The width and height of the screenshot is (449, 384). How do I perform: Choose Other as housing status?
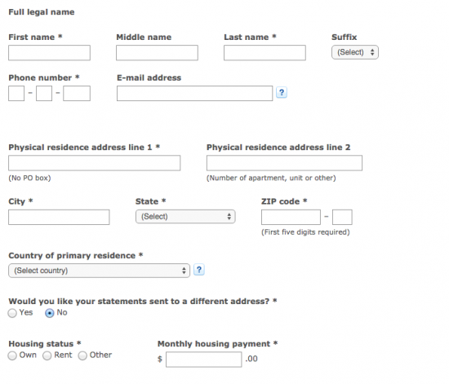(x=82, y=355)
